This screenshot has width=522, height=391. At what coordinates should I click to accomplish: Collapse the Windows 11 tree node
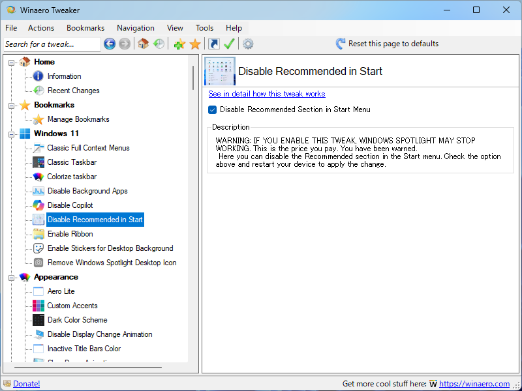point(11,134)
